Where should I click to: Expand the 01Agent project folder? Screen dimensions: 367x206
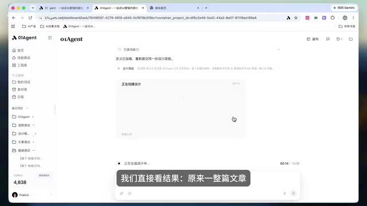click(33, 117)
